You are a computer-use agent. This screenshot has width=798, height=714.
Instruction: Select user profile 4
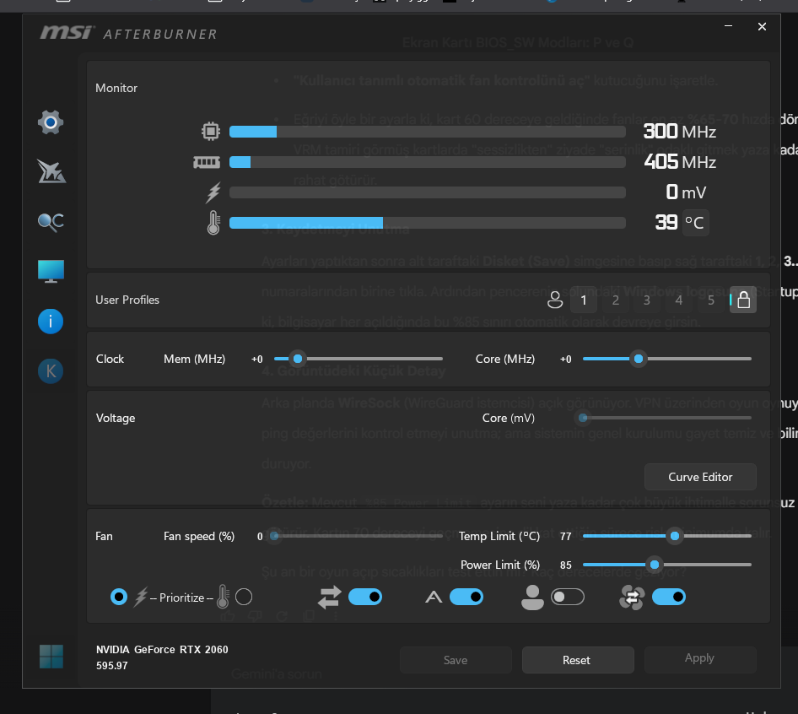coord(679,300)
